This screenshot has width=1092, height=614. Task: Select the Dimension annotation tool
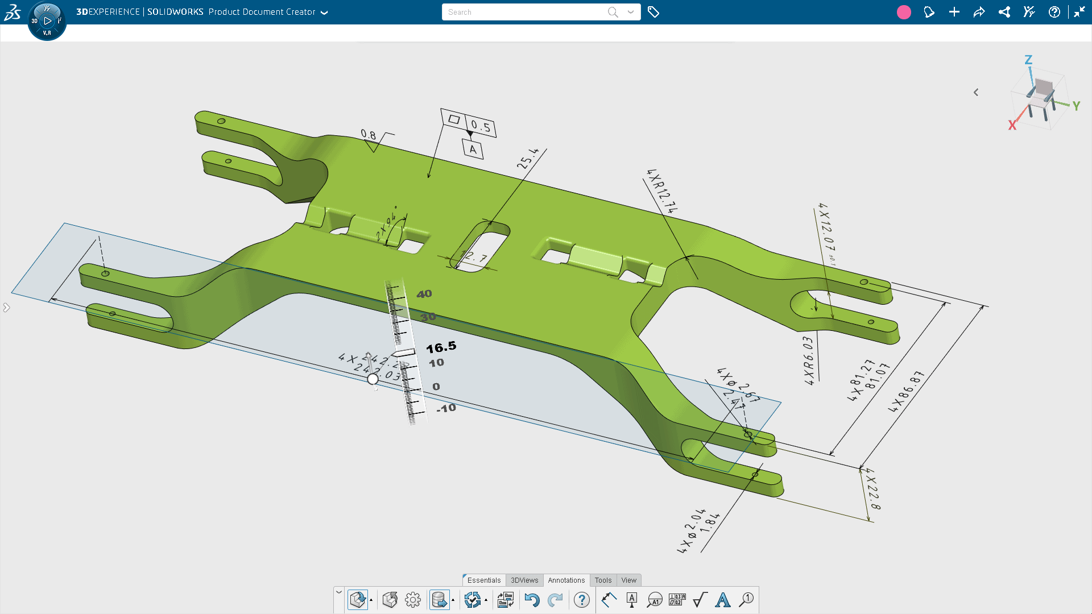609,600
